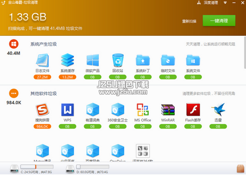246x175 pixels.
Task: Click the 984.0K badge under 搜狗拼音
Action: point(42,127)
